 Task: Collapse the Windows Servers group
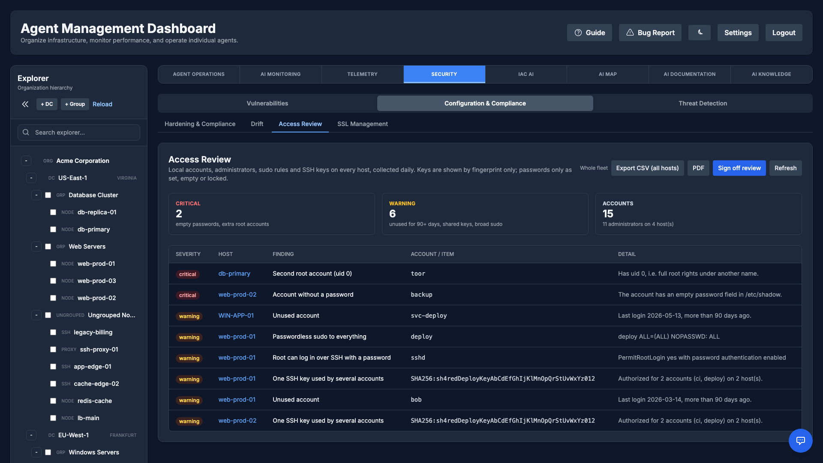36,452
